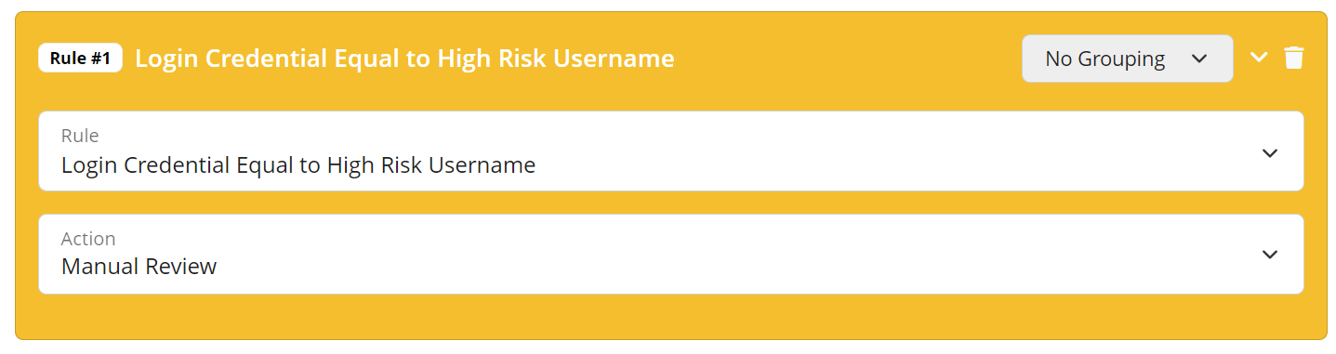
Task: Open the Rule selection field
Action: click(x=671, y=151)
